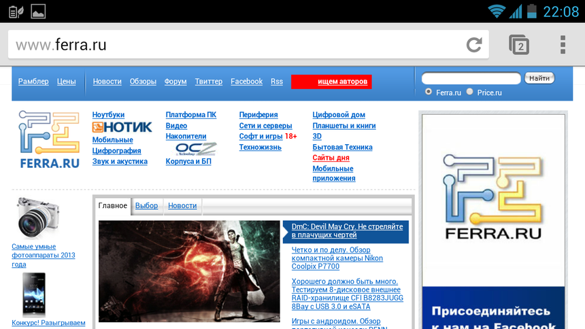Open the Мобильные category
585x329 pixels.
[x=113, y=140]
